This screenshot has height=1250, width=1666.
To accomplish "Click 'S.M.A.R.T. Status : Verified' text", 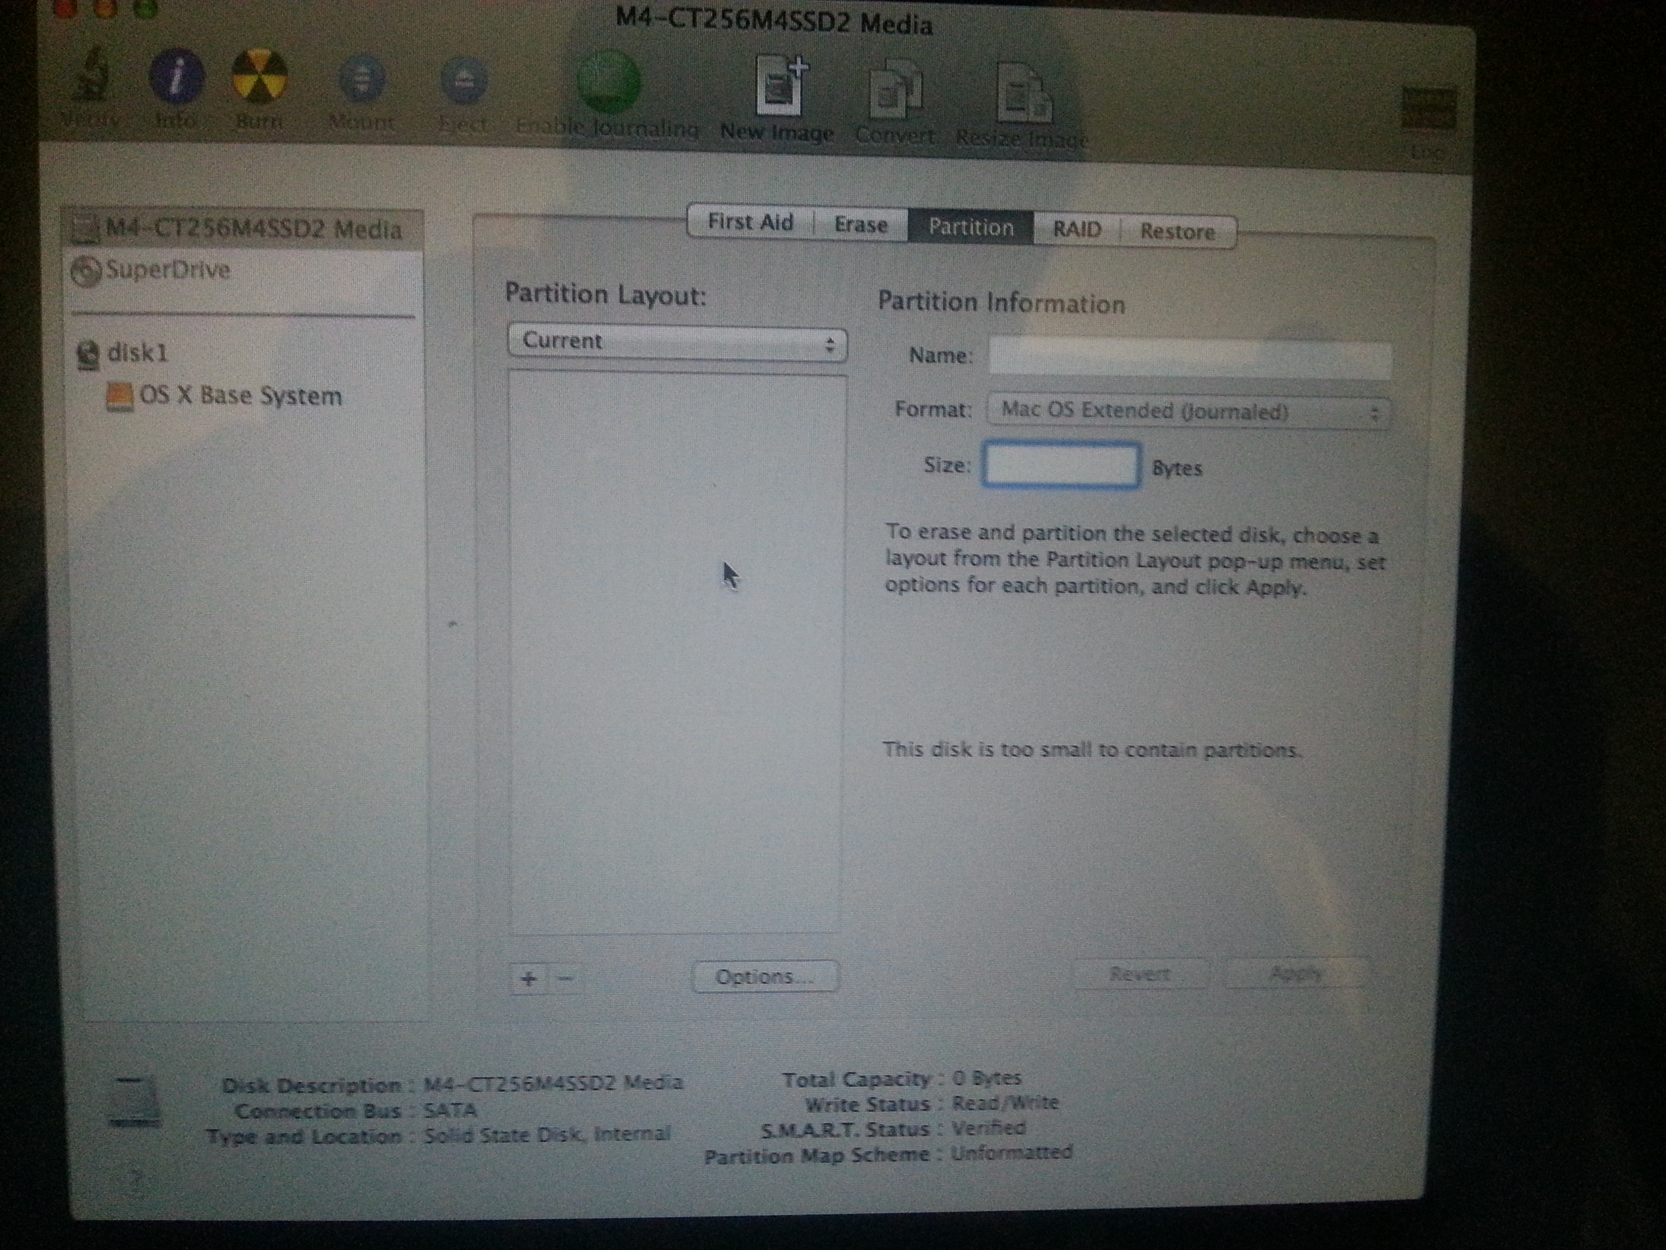I will 893,1128.
